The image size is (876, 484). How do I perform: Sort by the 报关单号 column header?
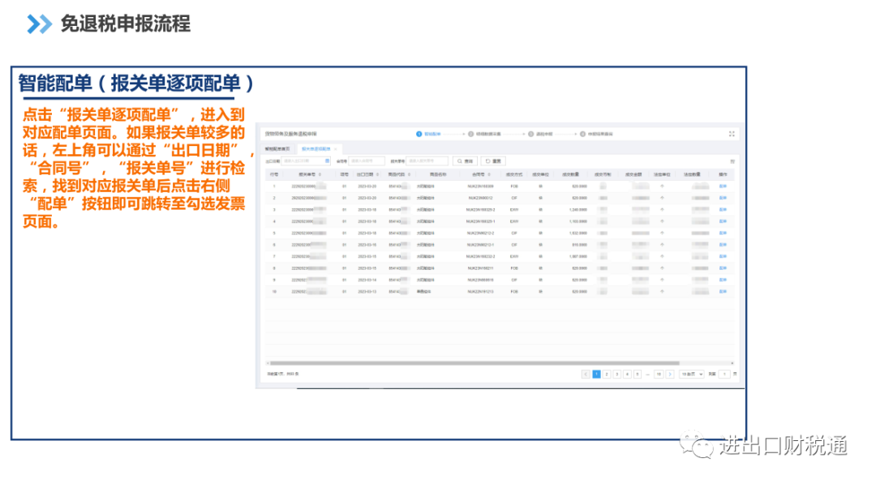point(310,175)
